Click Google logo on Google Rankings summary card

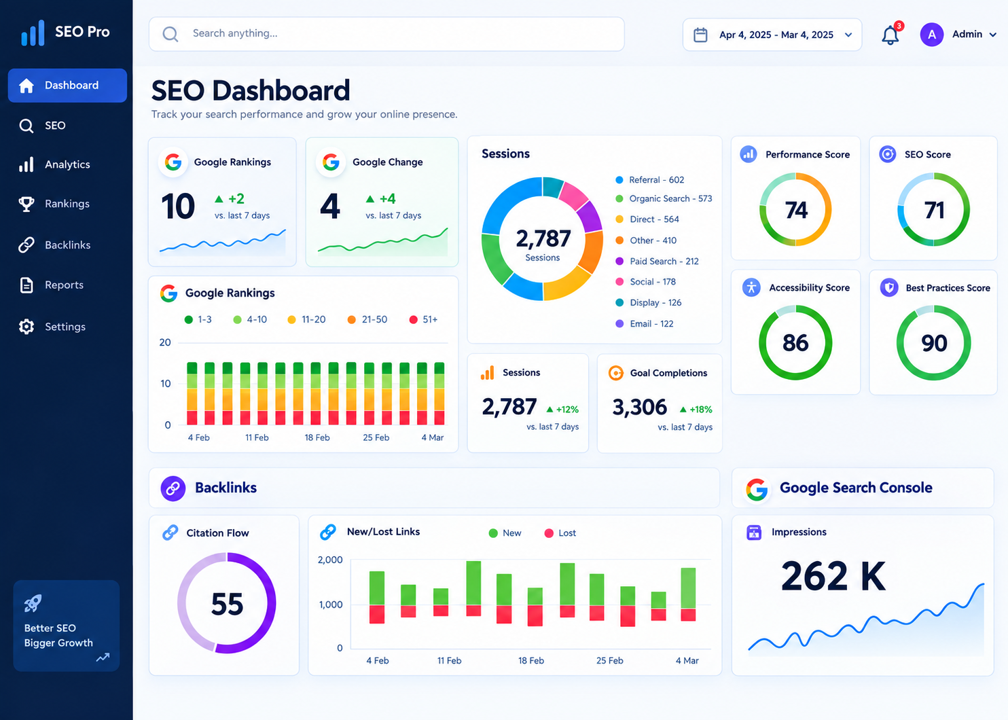click(x=173, y=162)
